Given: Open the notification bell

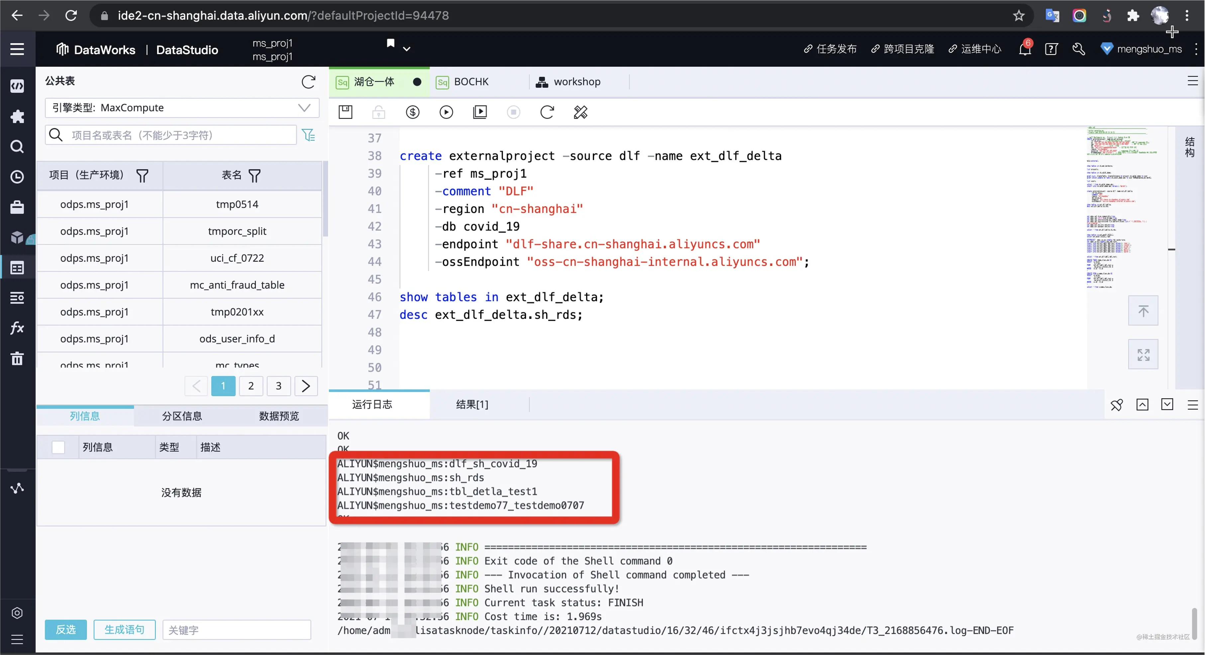Looking at the screenshot, I should coord(1025,48).
